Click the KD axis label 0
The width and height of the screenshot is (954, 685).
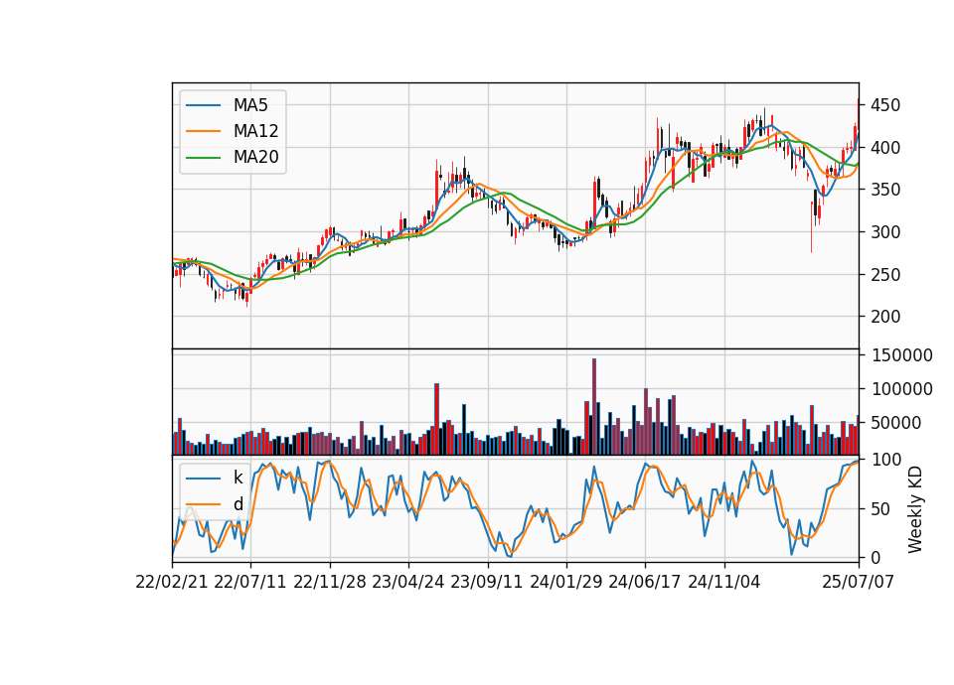(875, 557)
